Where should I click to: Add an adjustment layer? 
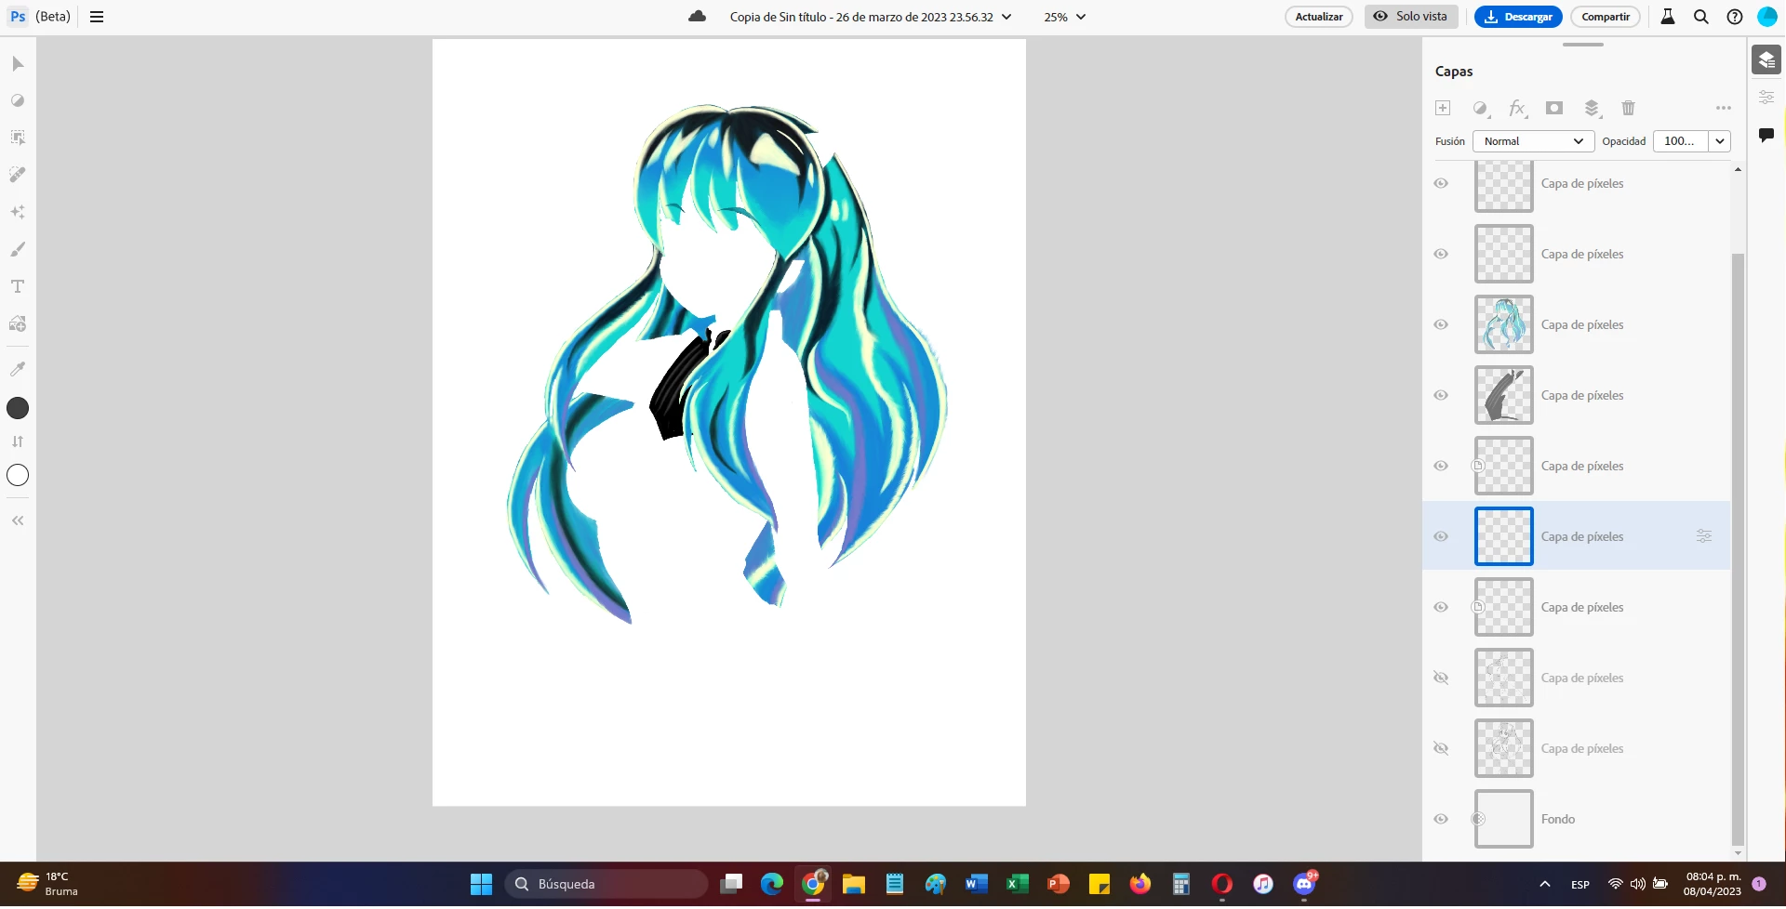[1481, 108]
